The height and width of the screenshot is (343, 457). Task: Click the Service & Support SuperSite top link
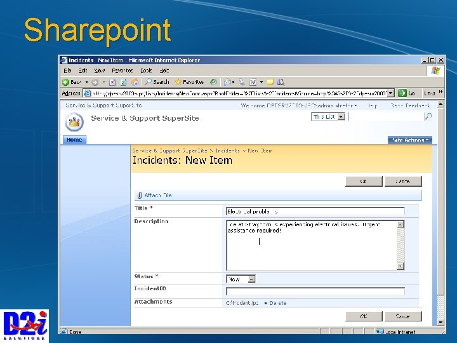(x=103, y=105)
